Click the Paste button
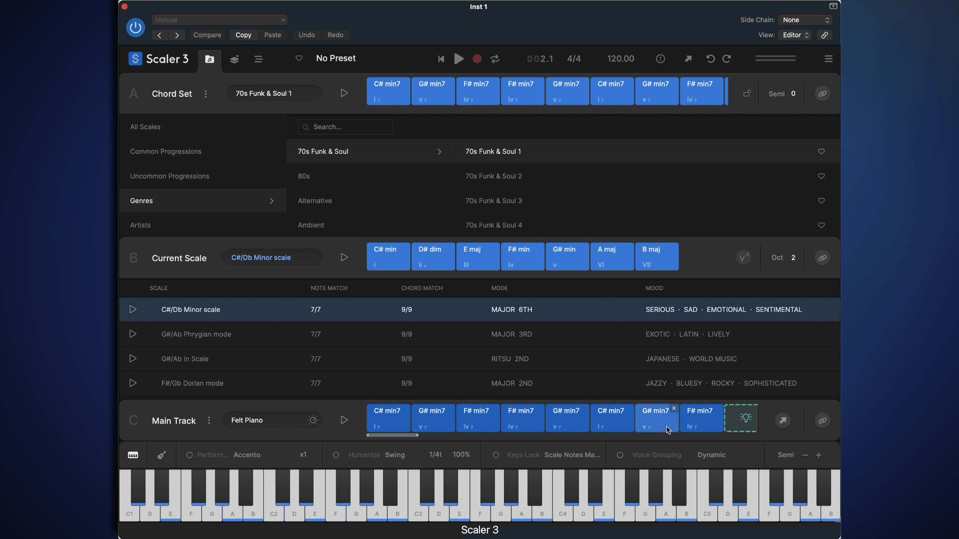This screenshot has height=539, width=959. click(x=273, y=35)
